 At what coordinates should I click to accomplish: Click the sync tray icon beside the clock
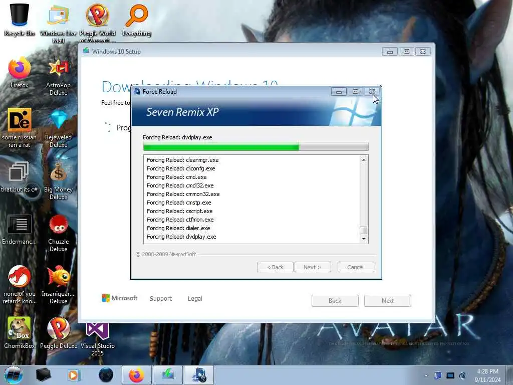point(462,375)
